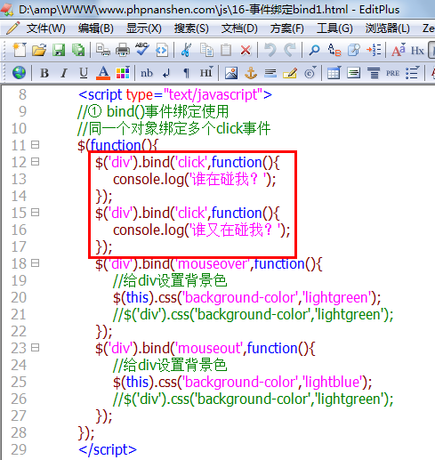Screen dimensions: 435x460
Task: Click the View in Browser page icon
Action: (162, 50)
